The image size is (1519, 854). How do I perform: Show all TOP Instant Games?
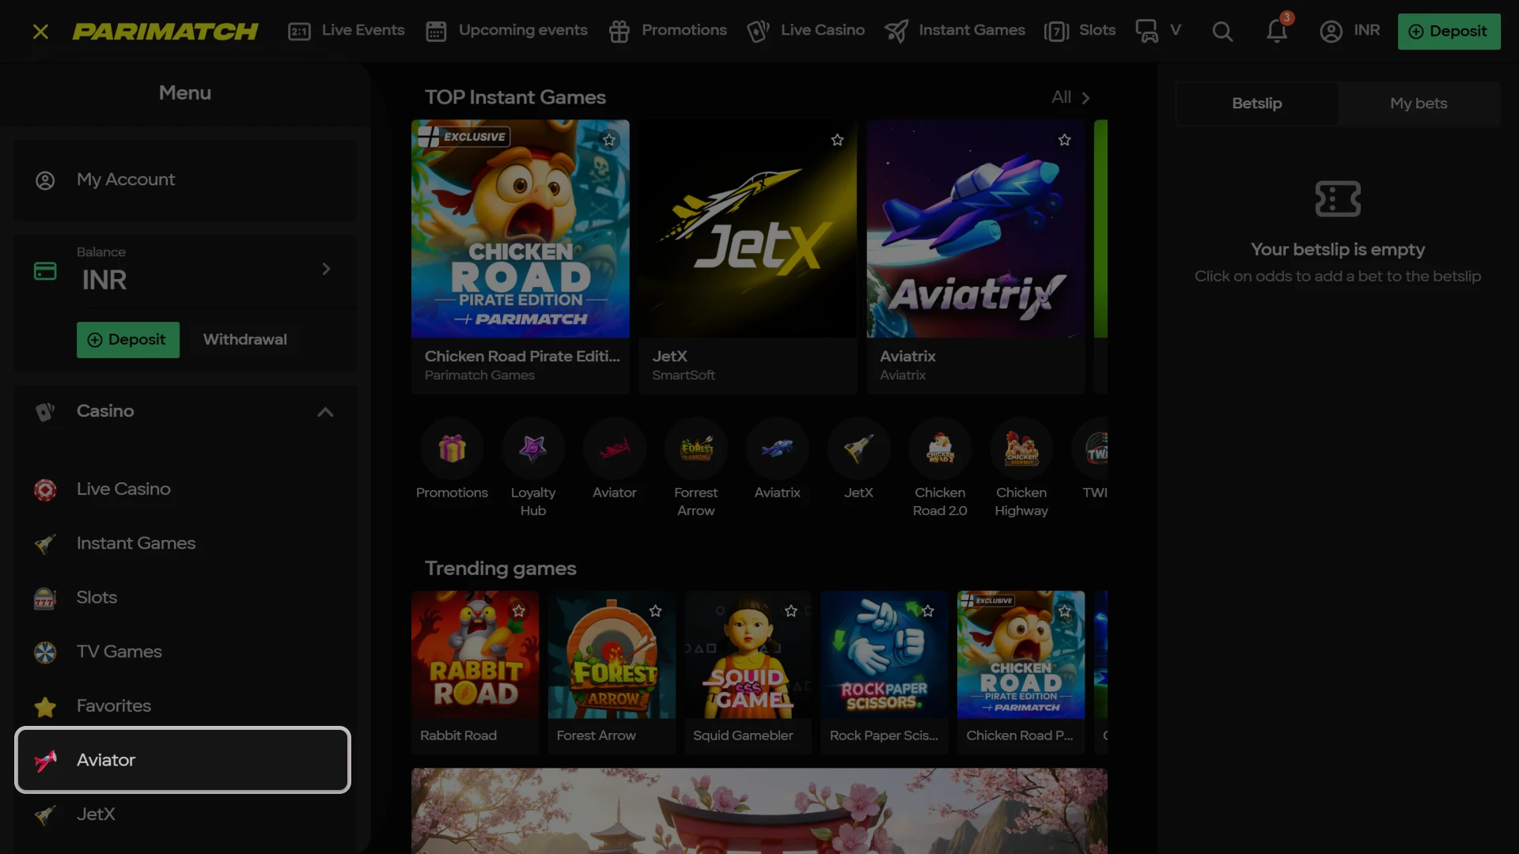pyautogui.click(x=1071, y=97)
